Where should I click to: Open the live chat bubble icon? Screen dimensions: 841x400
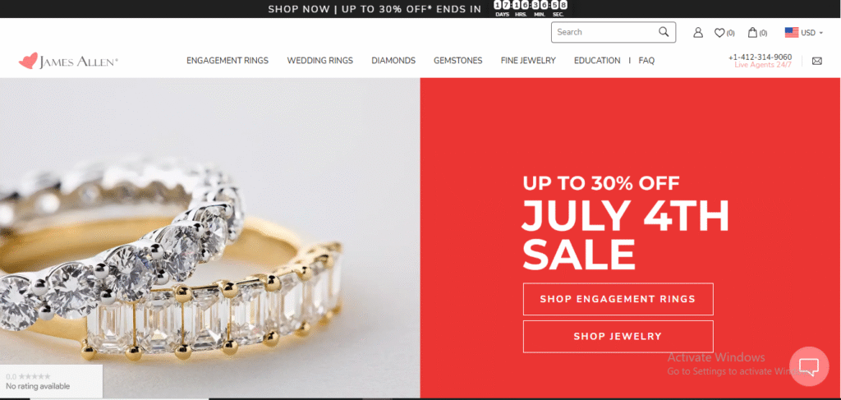click(809, 366)
